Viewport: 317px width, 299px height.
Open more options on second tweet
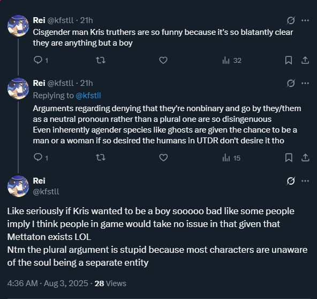coord(305,83)
